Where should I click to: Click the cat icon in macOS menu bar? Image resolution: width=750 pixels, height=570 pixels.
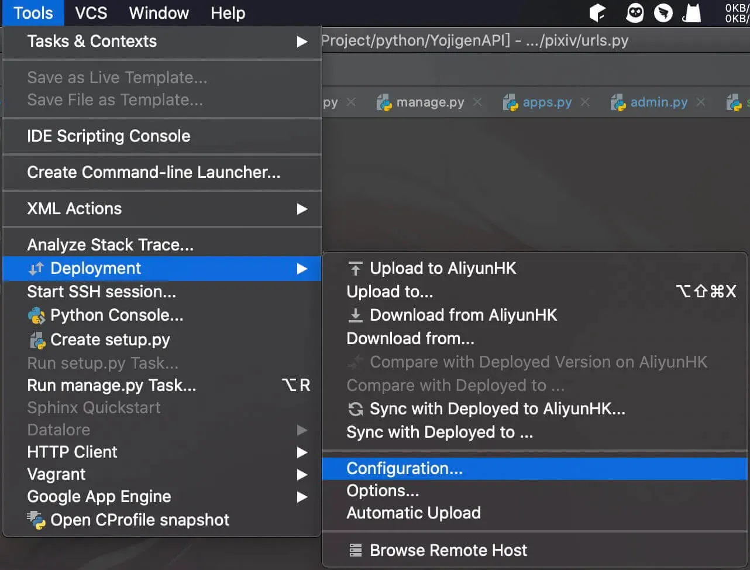(x=691, y=13)
